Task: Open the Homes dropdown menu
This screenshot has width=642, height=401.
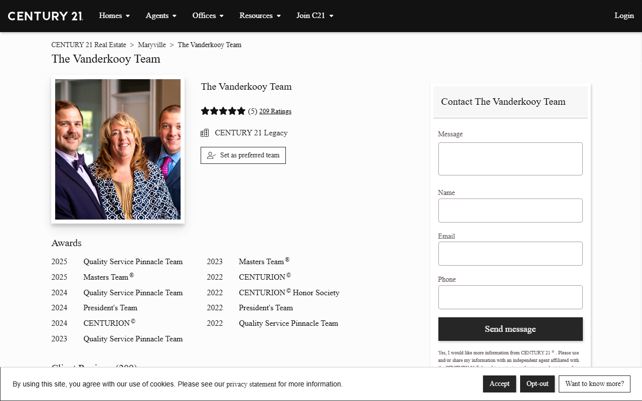Action: (114, 16)
